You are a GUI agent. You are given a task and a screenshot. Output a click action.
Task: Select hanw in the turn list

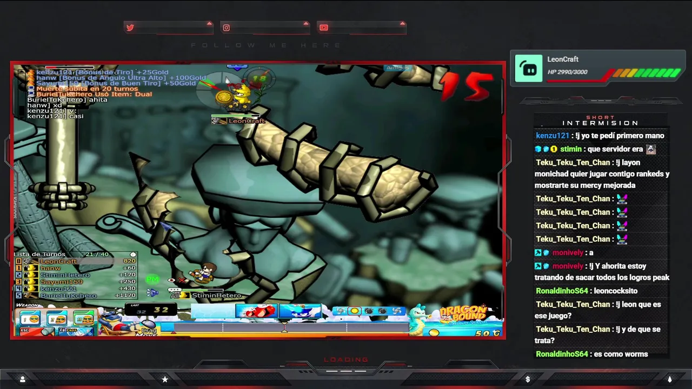pos(75,268)
